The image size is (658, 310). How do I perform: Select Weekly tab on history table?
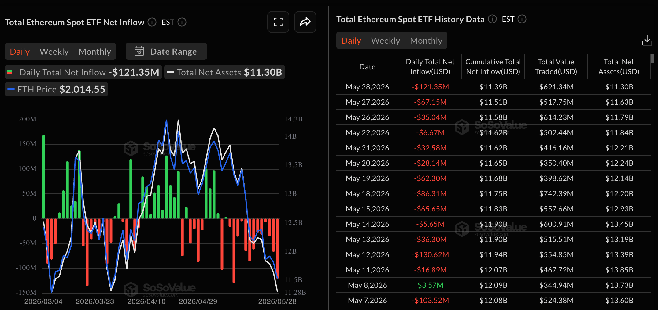(x=386, y=41)
